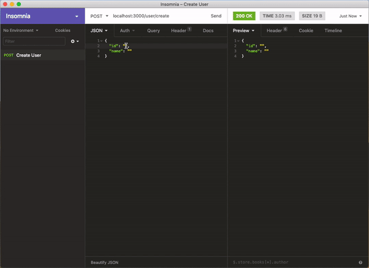Minimize the window with yellow button
The height and width of the screenshot is (268, 369).
[x=12, y=4]
